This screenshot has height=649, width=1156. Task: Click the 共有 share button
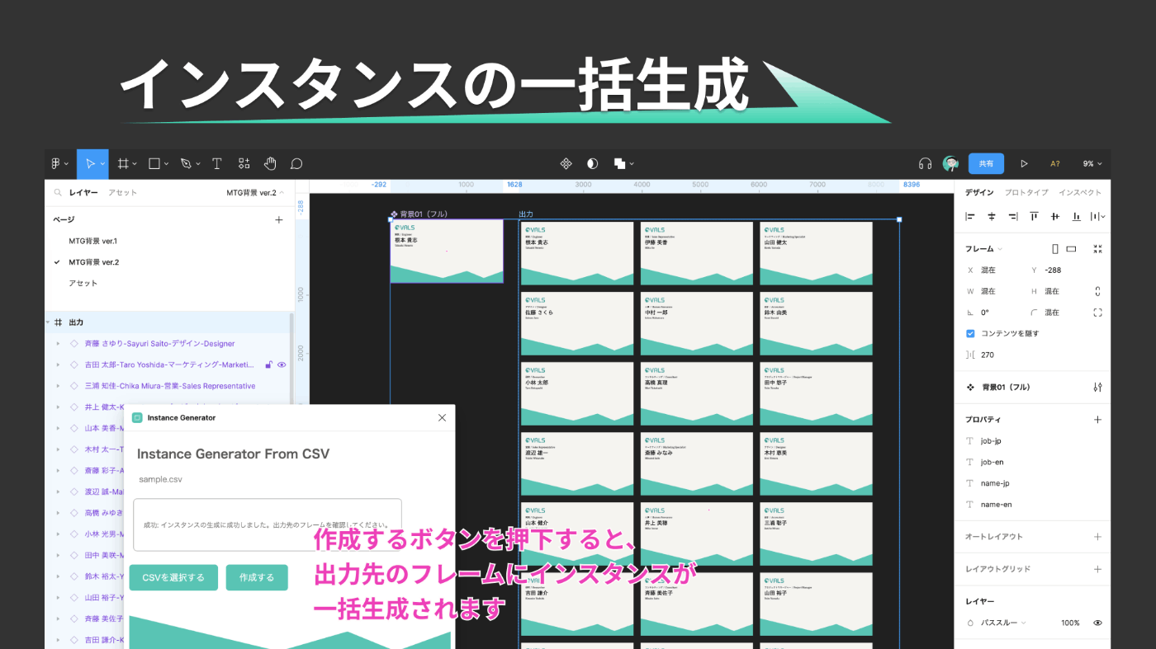click(986, 164)
